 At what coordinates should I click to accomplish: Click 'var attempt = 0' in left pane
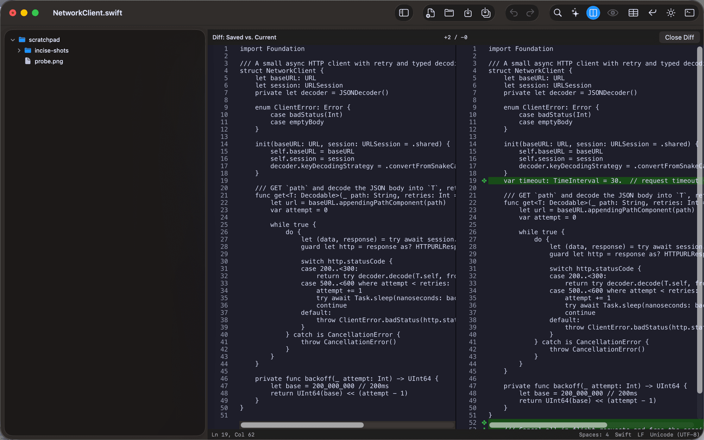point(299,210)
